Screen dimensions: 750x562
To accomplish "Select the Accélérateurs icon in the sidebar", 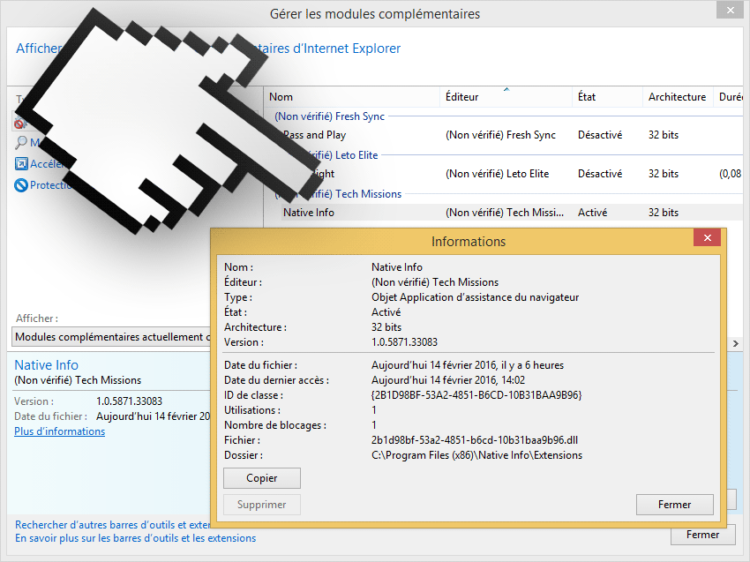I will 21,164.
